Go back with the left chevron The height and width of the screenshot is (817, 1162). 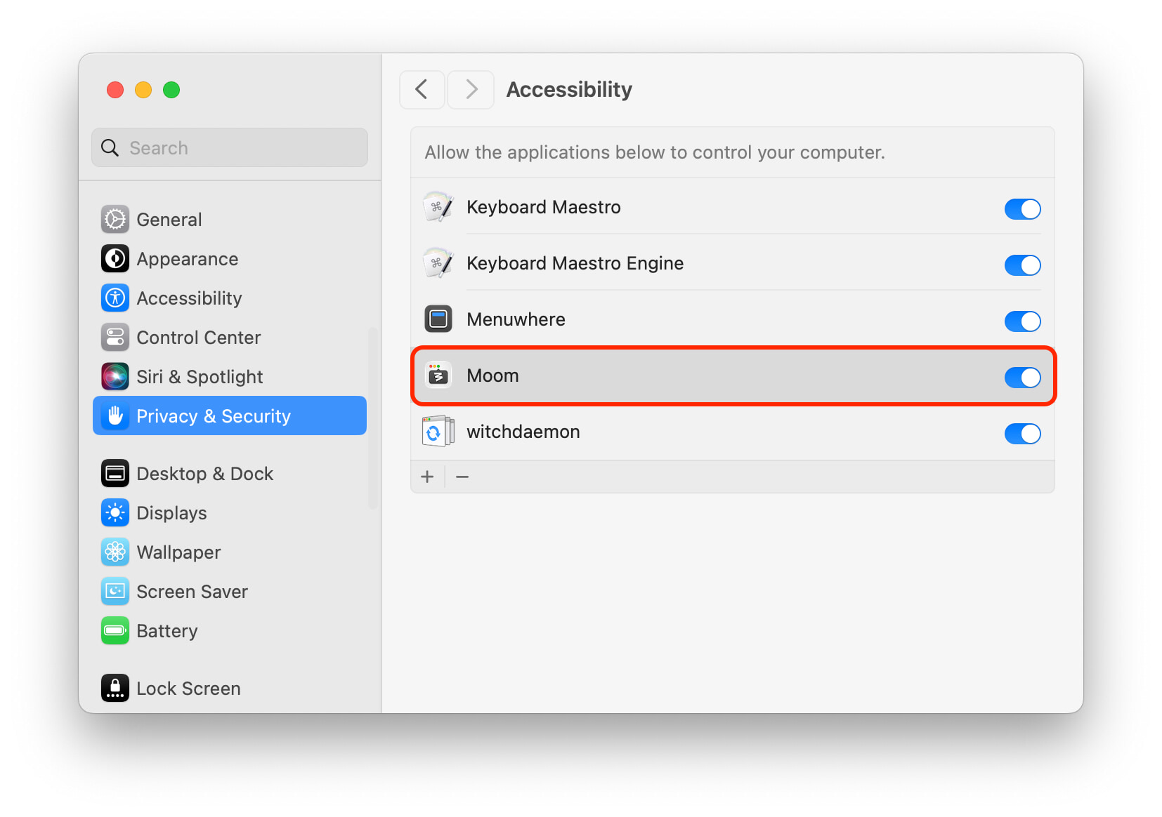click(422, 89)
